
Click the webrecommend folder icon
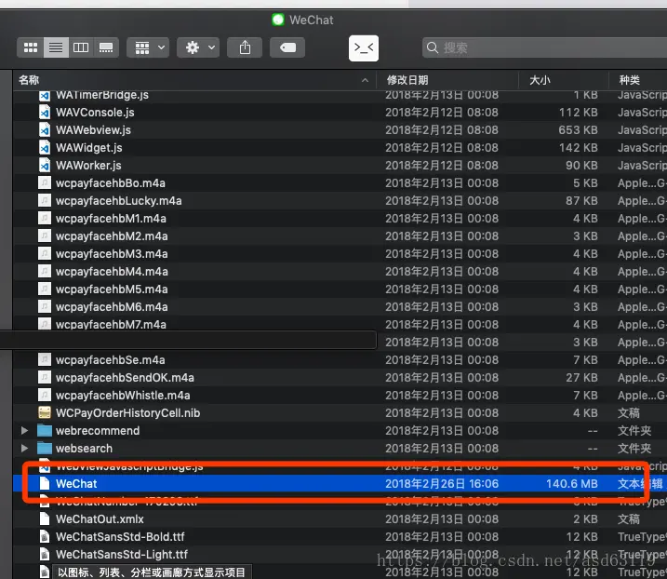click(x=45, y=430)
